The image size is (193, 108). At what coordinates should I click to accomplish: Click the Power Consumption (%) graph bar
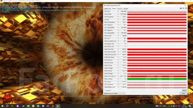click(157, 76)
